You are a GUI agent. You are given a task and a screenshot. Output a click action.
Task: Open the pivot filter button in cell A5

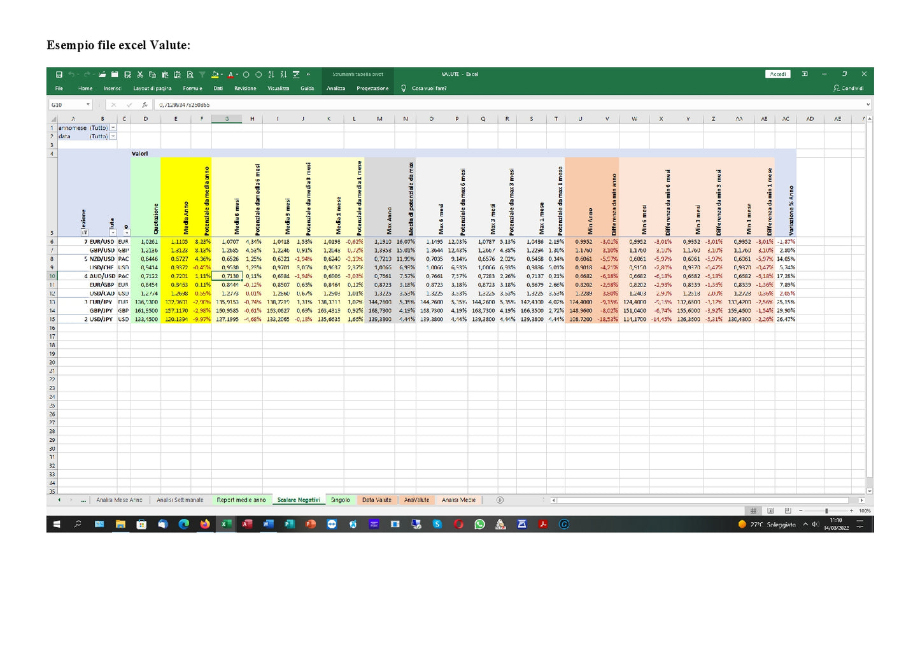85,233
